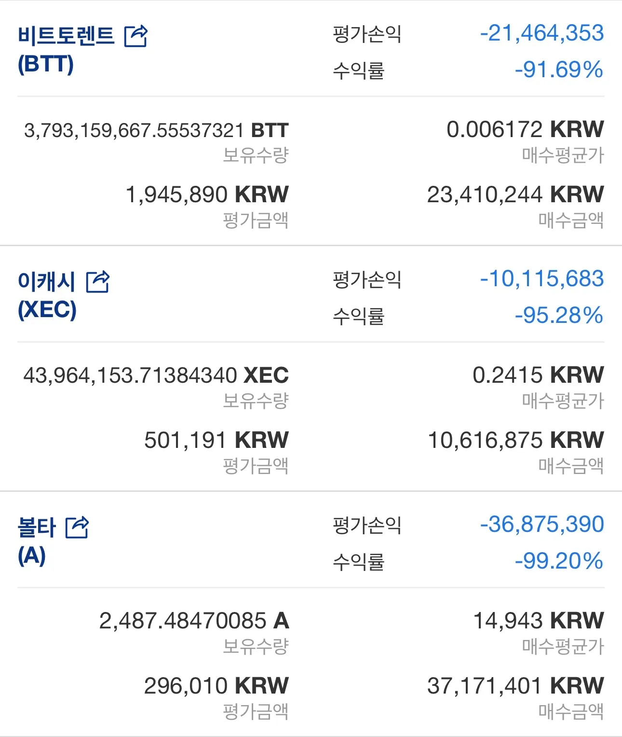The width and height of the screenshot is (622, 737).
Task: Tap BTT valuation amount 1,945,890 KRW
Action: [207, 195]
